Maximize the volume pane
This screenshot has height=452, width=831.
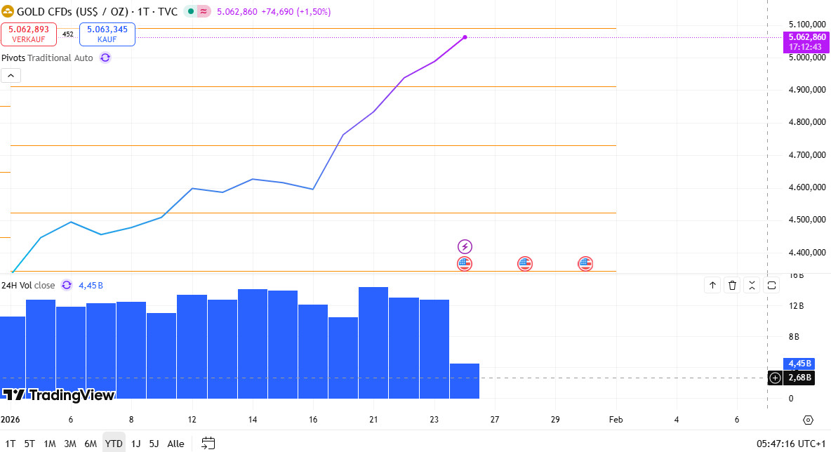771,285
